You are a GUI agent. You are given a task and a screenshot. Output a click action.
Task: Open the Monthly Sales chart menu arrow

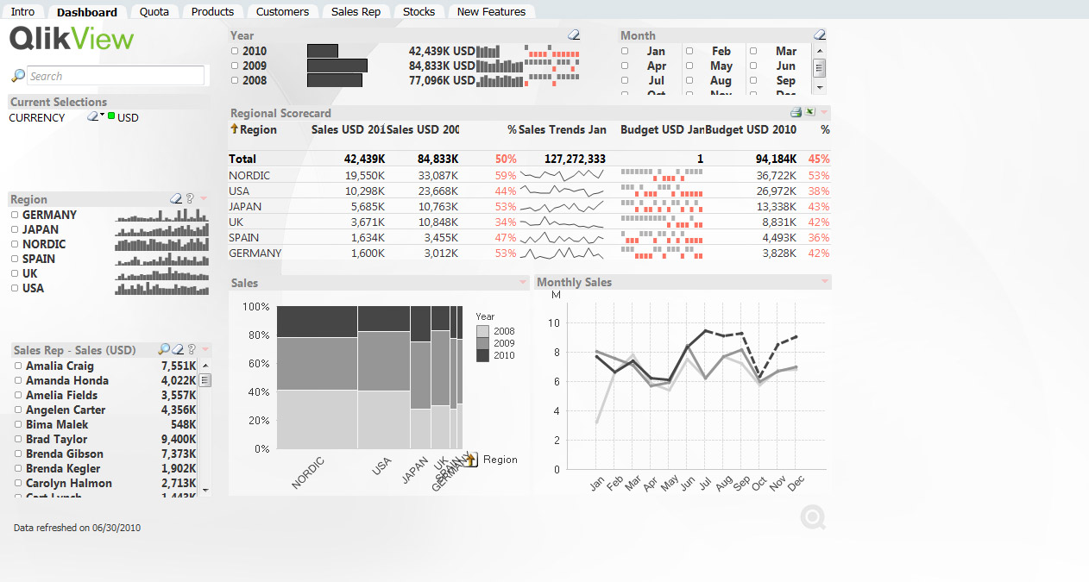tap(825, 282)
